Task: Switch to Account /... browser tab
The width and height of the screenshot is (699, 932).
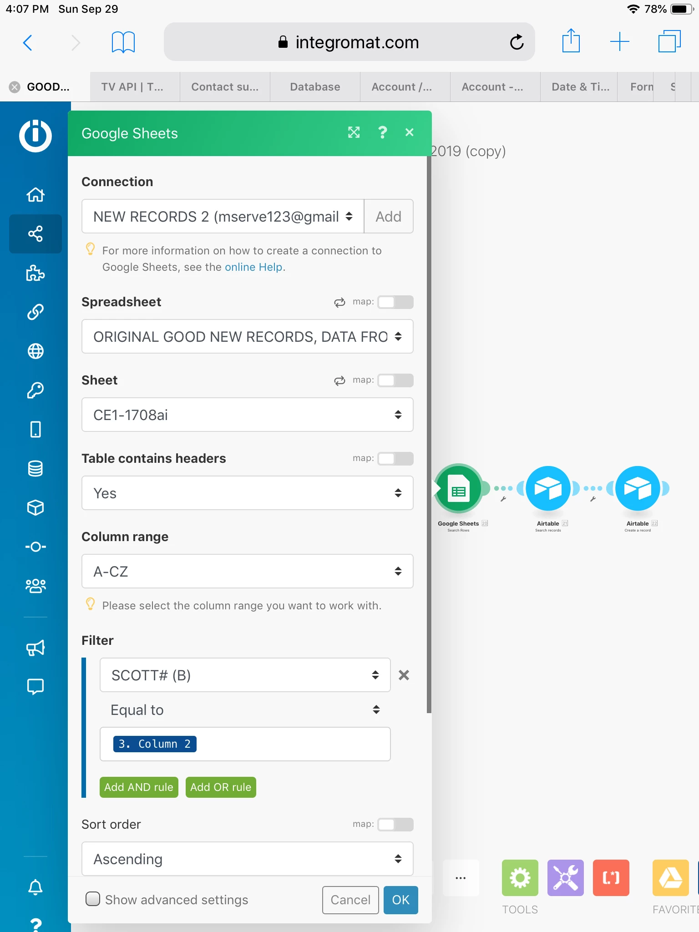Action: (x=405, y=87)
